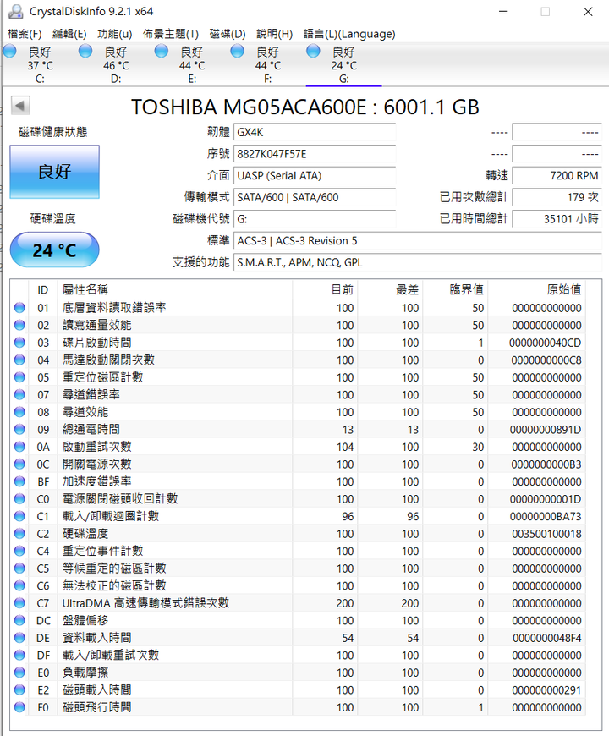Click the 最差 column header
This screenshot has height=736, width=609.
[x=390, y=289]
